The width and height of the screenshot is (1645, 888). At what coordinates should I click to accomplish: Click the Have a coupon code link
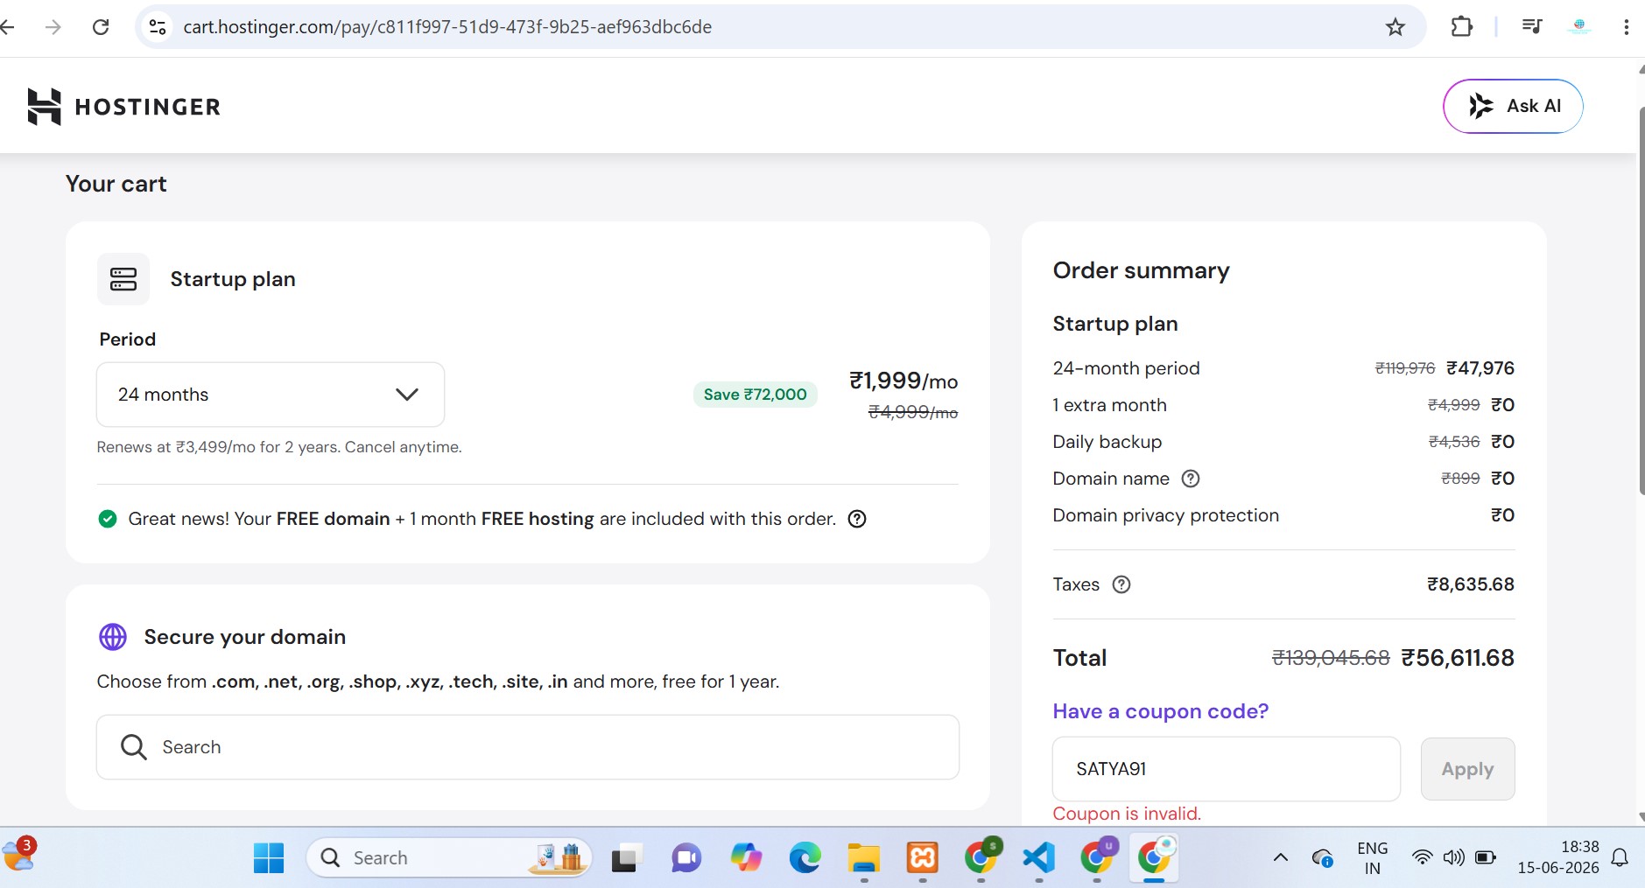tap(1161, 711)
